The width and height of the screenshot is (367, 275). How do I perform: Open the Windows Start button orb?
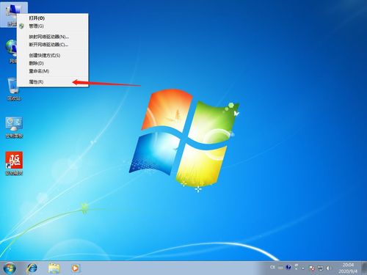[x=10, y=268]
